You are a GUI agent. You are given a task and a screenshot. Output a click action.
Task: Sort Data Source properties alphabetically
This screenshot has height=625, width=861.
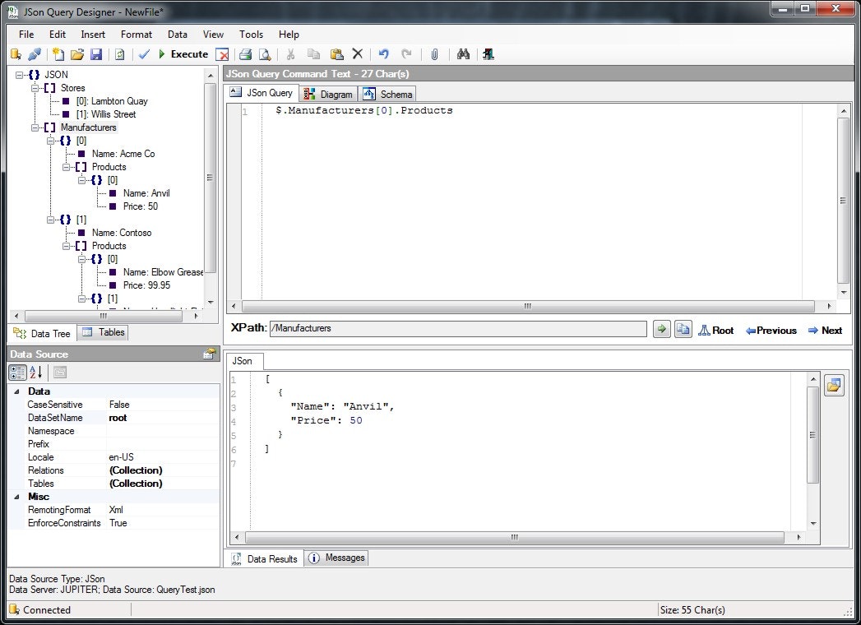click(x=34, y=373)
